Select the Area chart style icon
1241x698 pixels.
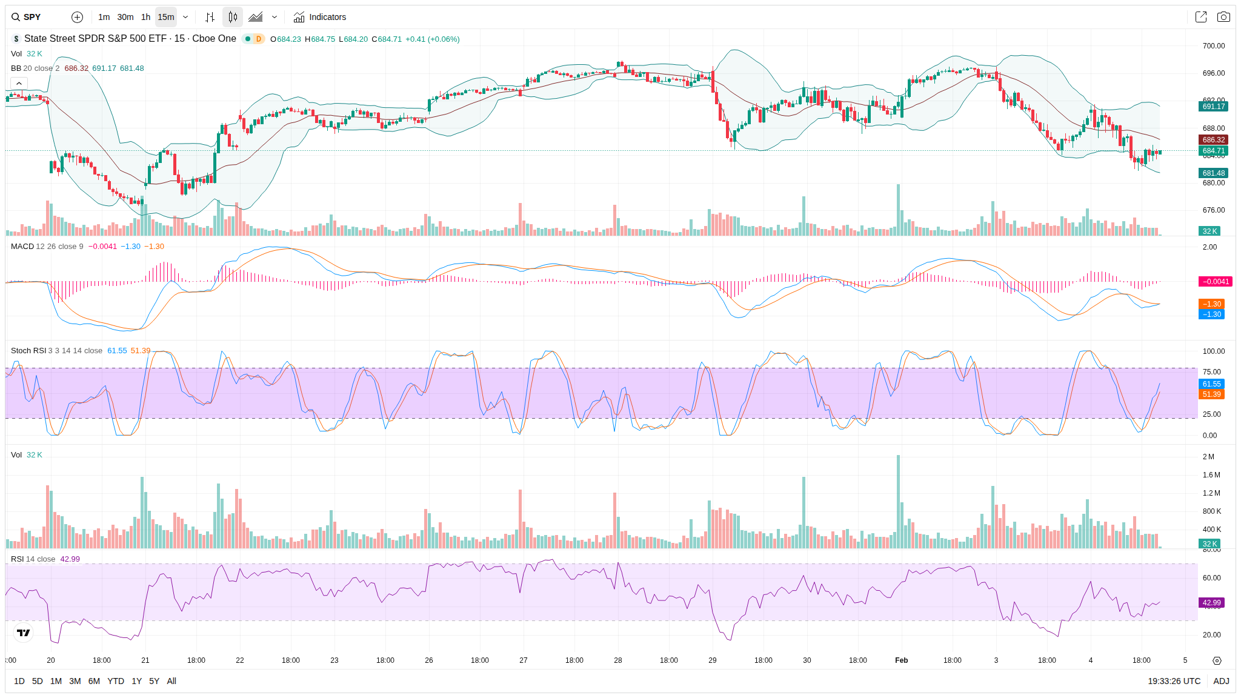[x=256, y=17]
